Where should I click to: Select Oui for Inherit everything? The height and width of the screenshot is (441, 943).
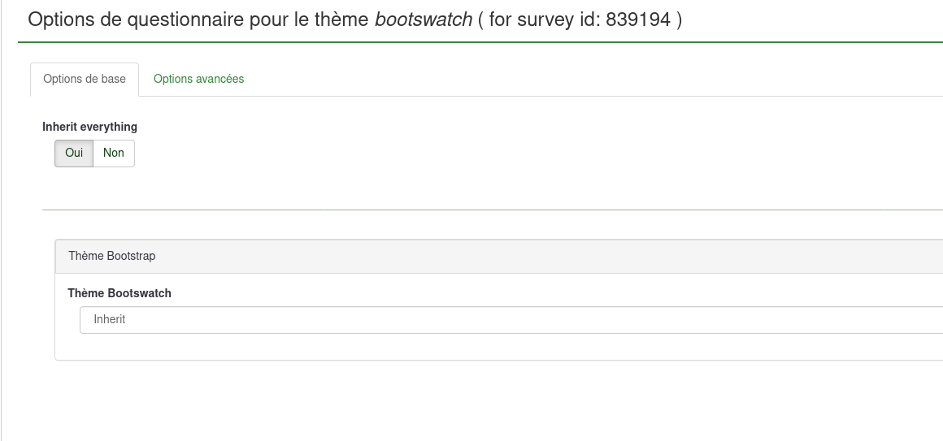pyautogui.click(x=74, y=153)
